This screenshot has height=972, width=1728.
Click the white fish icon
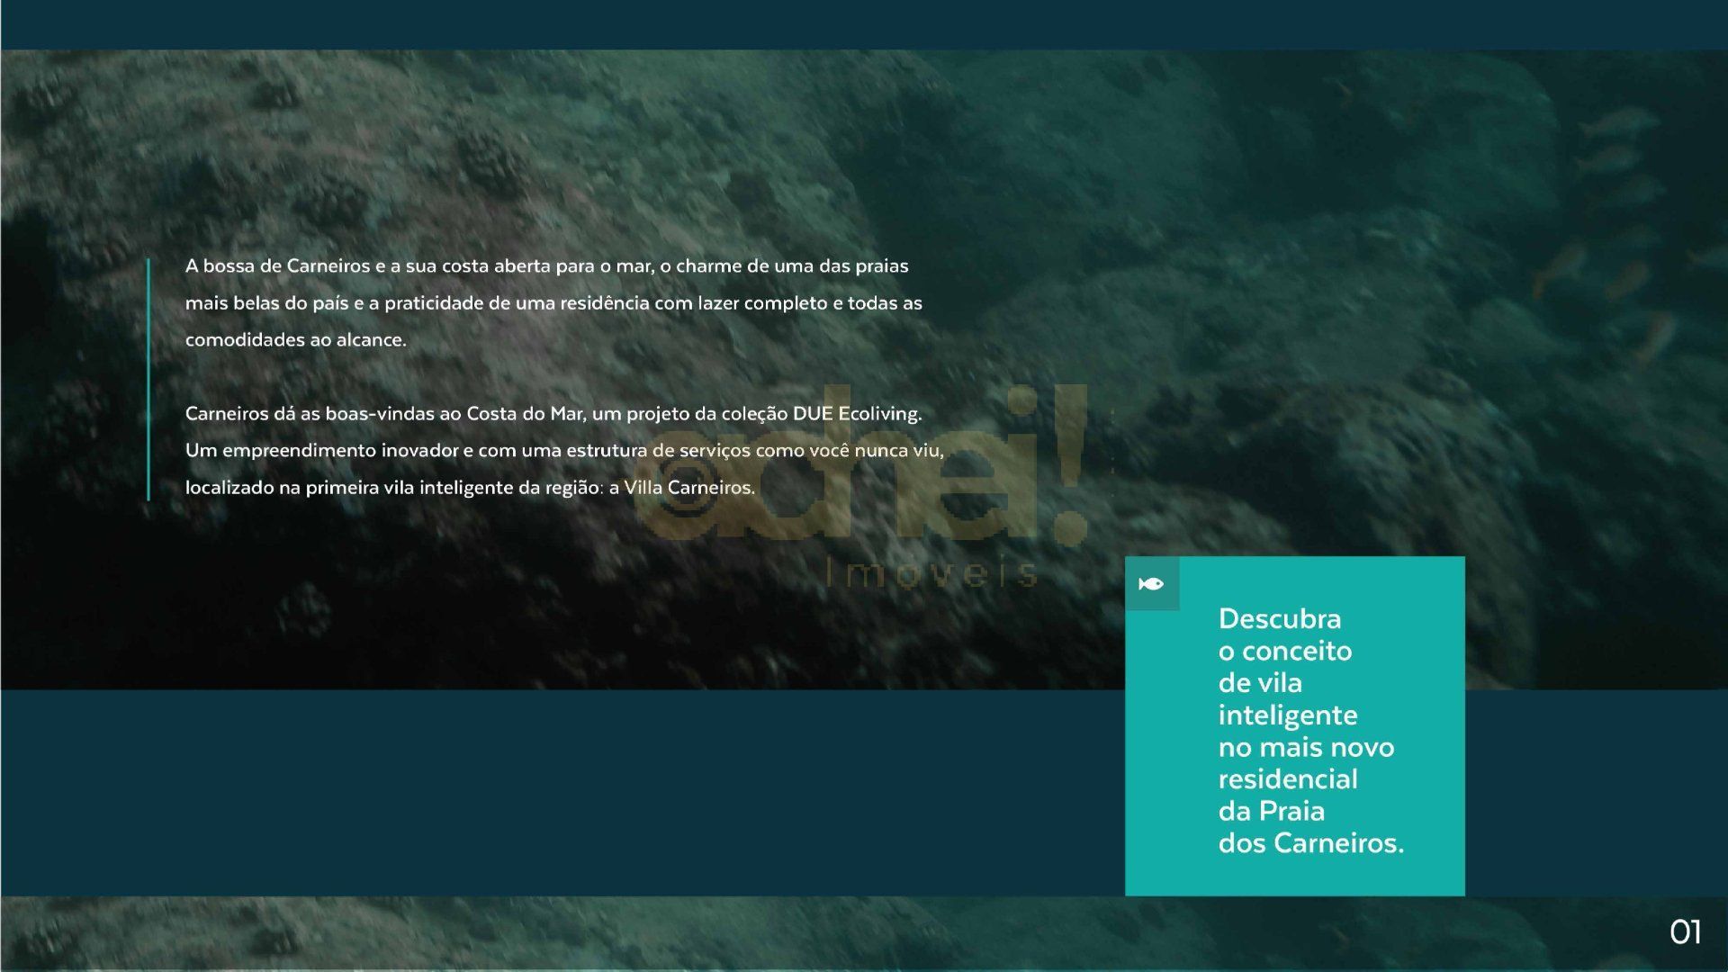[1151, 584]
